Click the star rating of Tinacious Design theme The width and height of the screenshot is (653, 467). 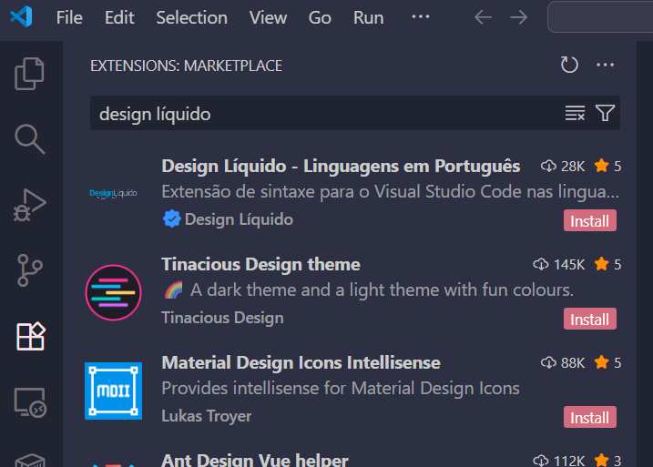[x=607, y=264]
